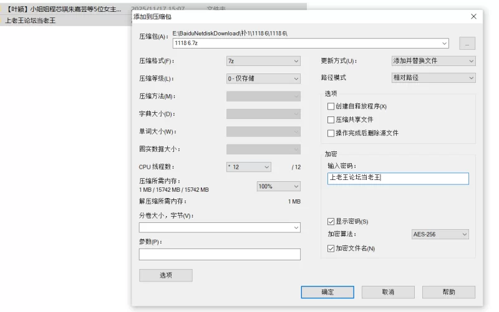Open the compression level dropdown

263,78
